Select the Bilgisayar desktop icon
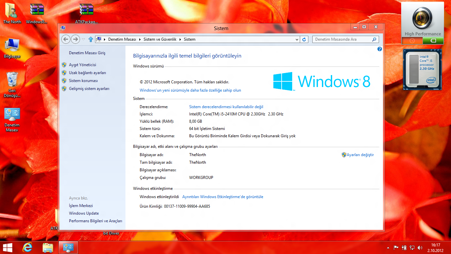Screen dimensions: 451x254 click(x=12, y=48)
